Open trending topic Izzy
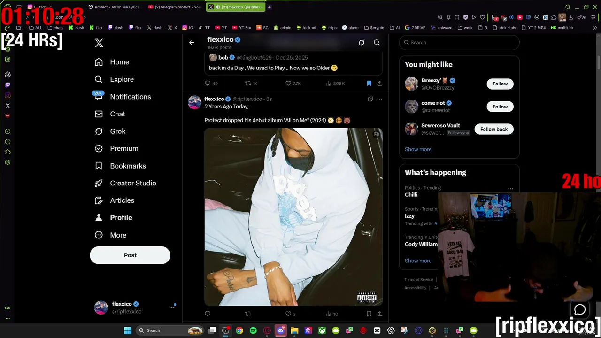 tap(410, 216)
